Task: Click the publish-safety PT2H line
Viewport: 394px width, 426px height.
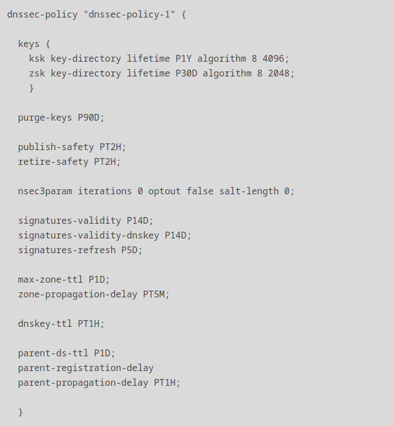Action: tap(72, 147)
